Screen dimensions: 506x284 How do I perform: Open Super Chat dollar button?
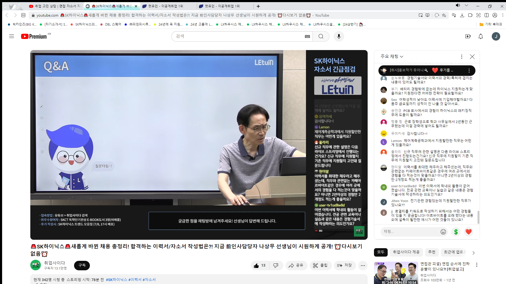[456, 232]
